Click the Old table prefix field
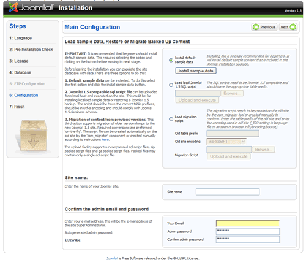 tap(233, 134)
